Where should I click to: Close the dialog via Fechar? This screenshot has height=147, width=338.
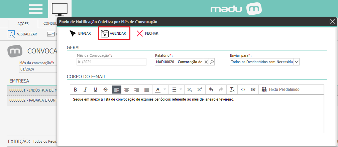point(147,34)
